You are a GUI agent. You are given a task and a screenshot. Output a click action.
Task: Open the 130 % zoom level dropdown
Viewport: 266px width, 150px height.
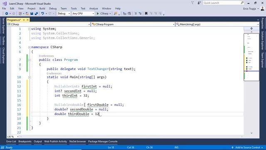coord(13,137)
